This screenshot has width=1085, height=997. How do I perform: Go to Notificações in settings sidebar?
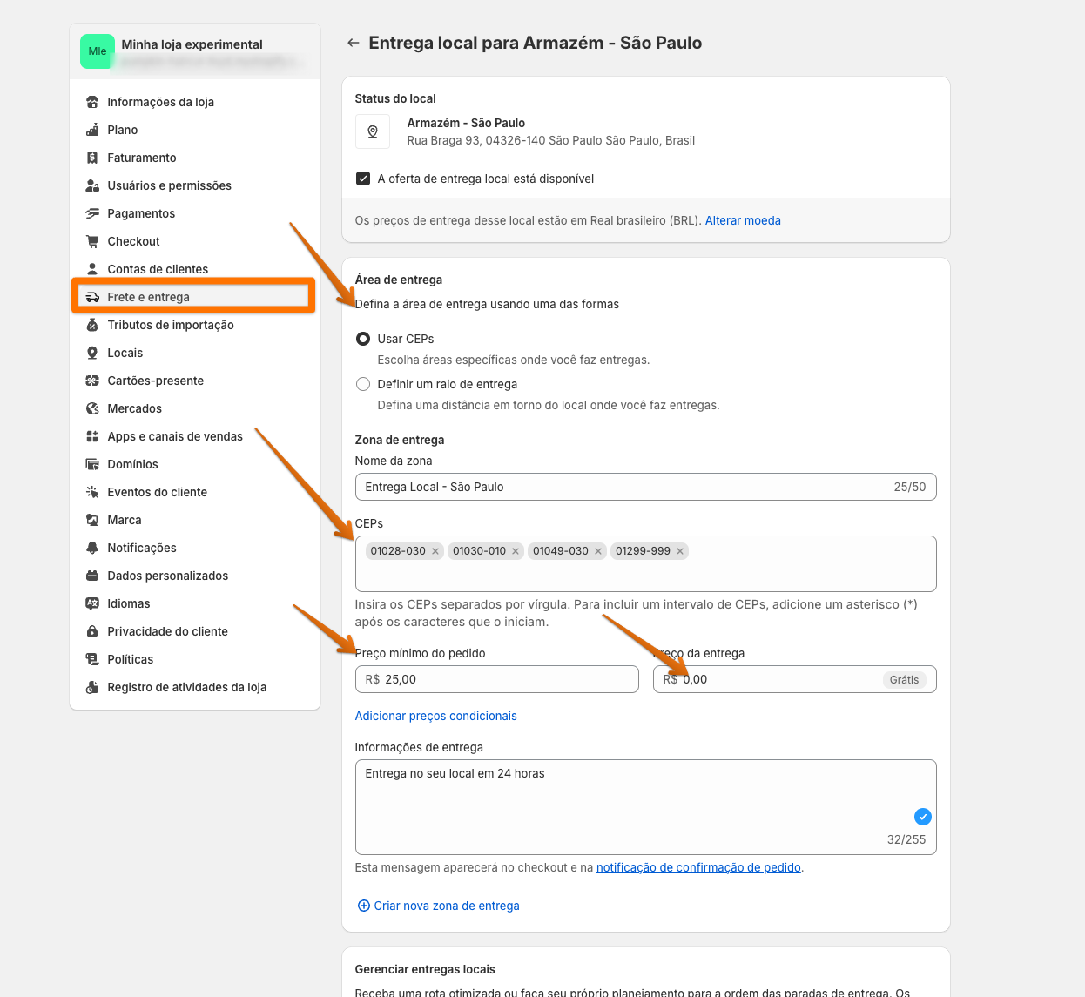tap(142, 548)
